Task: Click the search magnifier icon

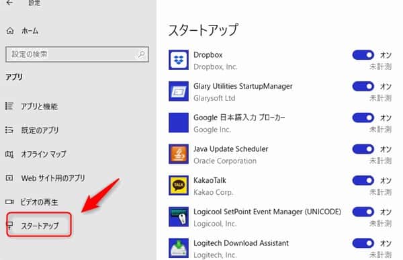Action: (141, 54)
